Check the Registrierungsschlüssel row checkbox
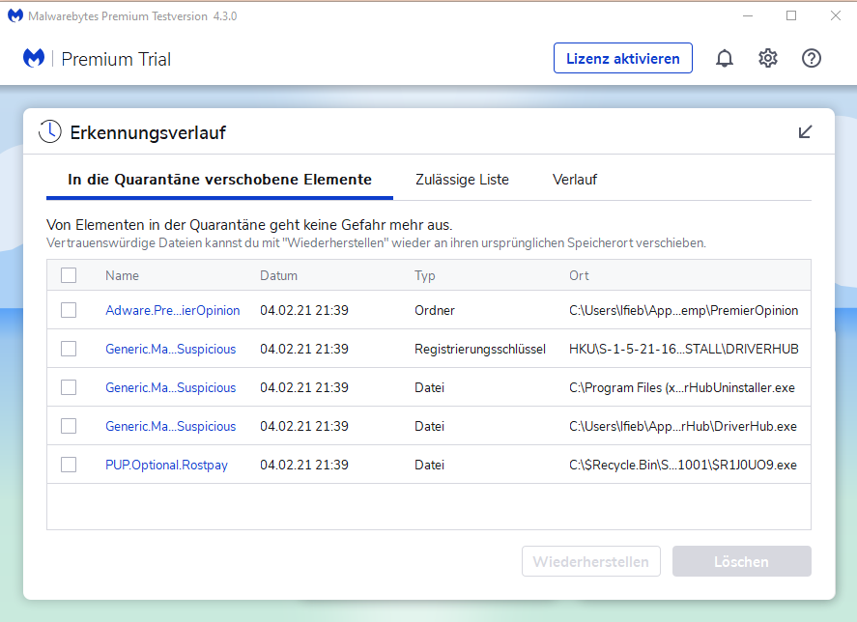 pyautogui.click(x=69, y=349)
